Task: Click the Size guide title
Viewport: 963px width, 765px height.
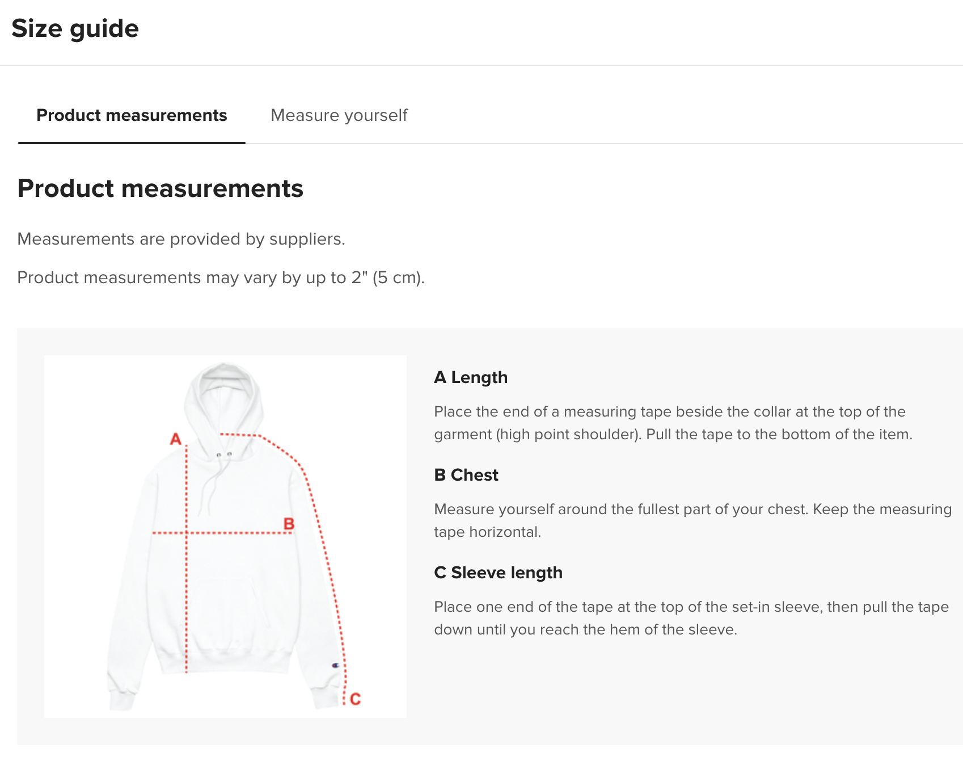Action: click(75, 28)
